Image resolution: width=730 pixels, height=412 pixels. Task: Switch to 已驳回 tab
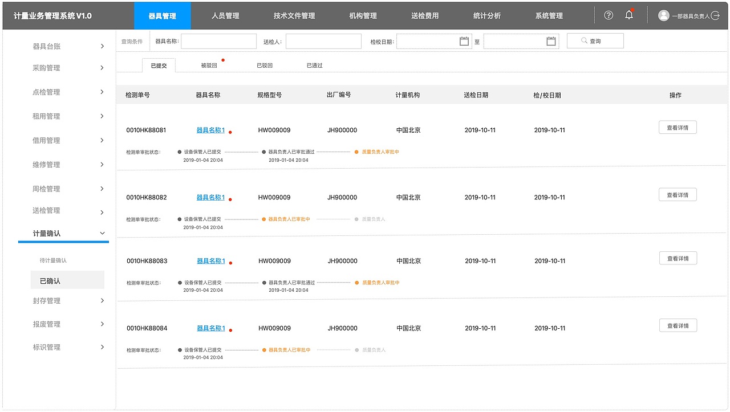coord(265,66)
